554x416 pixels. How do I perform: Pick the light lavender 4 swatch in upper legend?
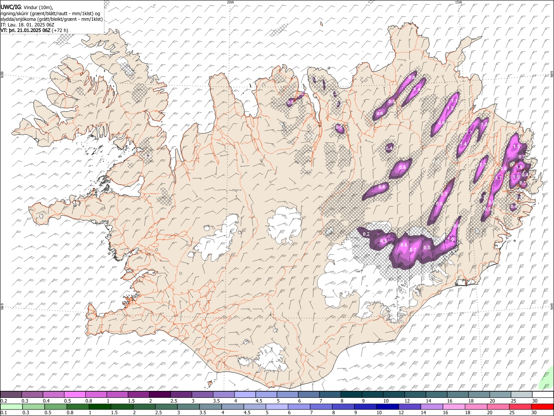[245, 395]
